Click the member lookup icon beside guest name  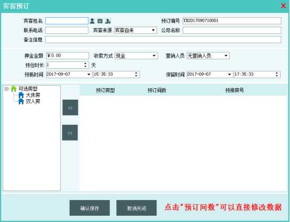coord(108,21)
